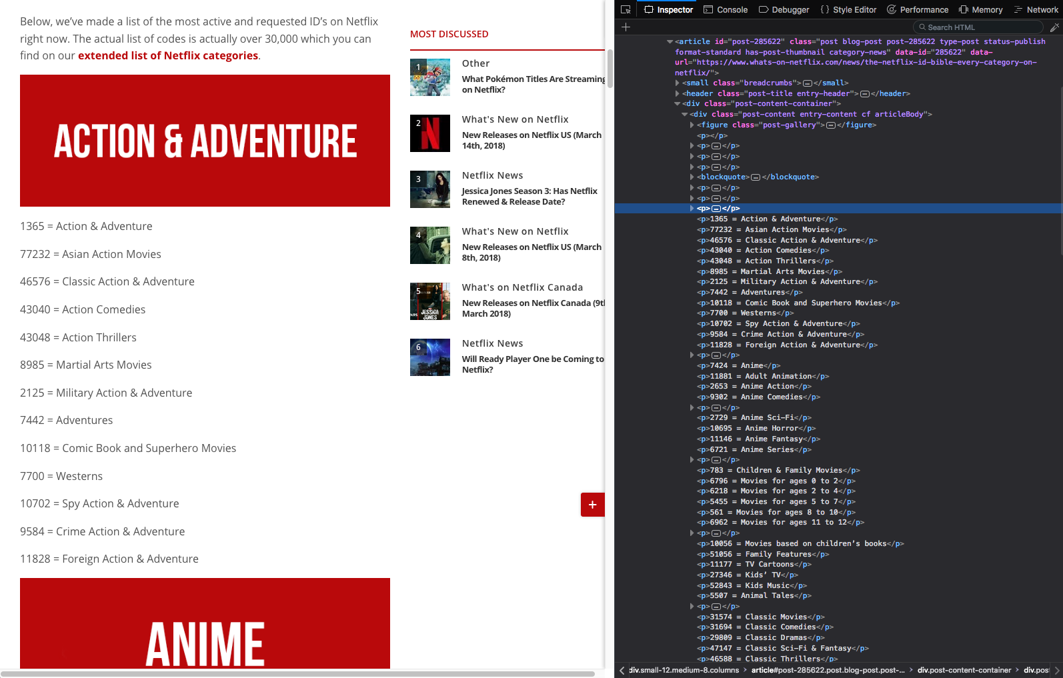
Task: Select breadcrumb 'div.post-content-container'
Action: click(x=964, y=670)
